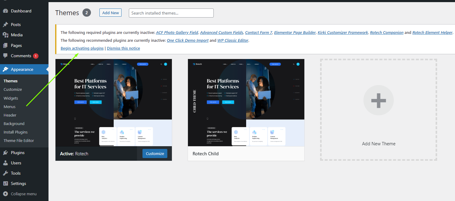The height and width of the screenshot is (201, 455).
Task: Click the Tools wrench icon
Action: pos(5,173)
